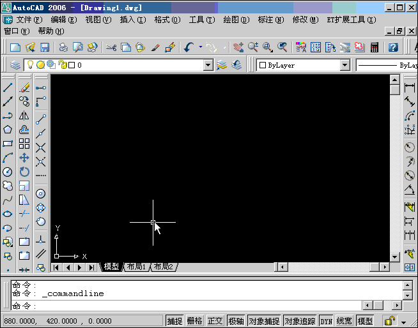This screenshot has width=418, height=328.
Task: Select Snap to Center icon
Action: click(x=41, y=193)
